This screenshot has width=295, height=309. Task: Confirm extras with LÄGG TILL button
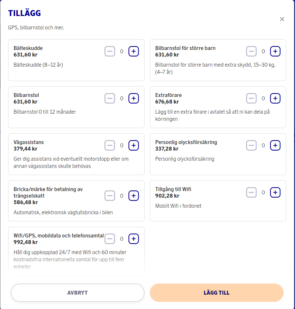pyautogui.click(x=216, y=293)
